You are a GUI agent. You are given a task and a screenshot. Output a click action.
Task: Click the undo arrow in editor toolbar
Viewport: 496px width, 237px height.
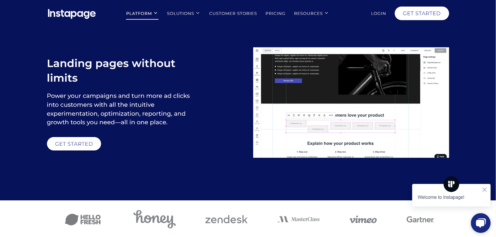point(389,50)
